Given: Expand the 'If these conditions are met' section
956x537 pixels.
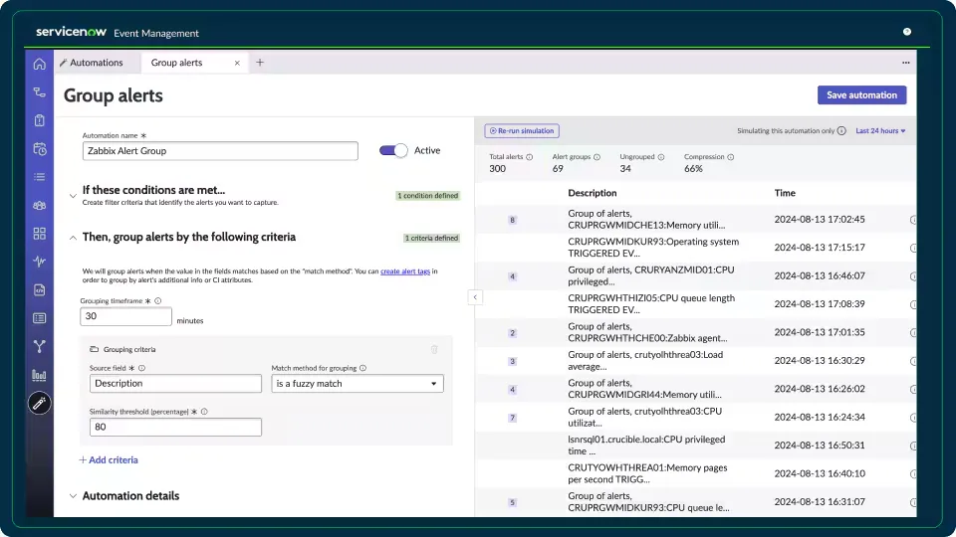Looking at the screenshot, I should click(x=72, y=196).
